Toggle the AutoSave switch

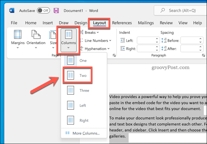[x=43, y=10]
